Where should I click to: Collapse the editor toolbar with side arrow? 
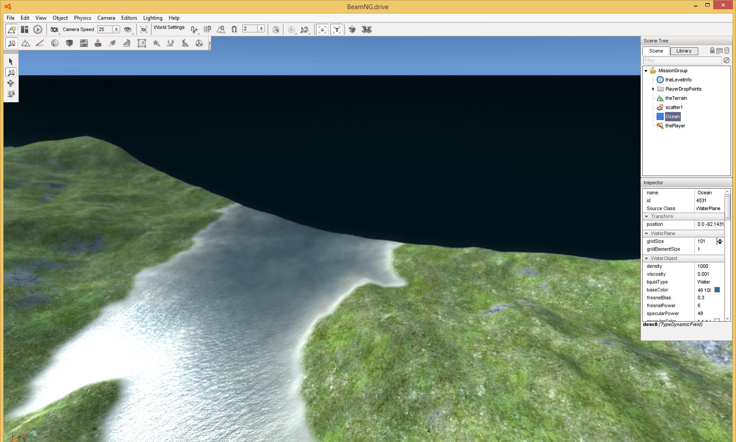[x=210, y=43]
